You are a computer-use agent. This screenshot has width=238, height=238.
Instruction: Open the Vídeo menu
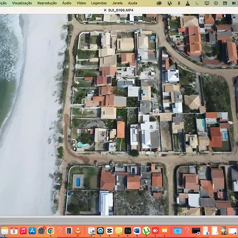tap(81, 3)
